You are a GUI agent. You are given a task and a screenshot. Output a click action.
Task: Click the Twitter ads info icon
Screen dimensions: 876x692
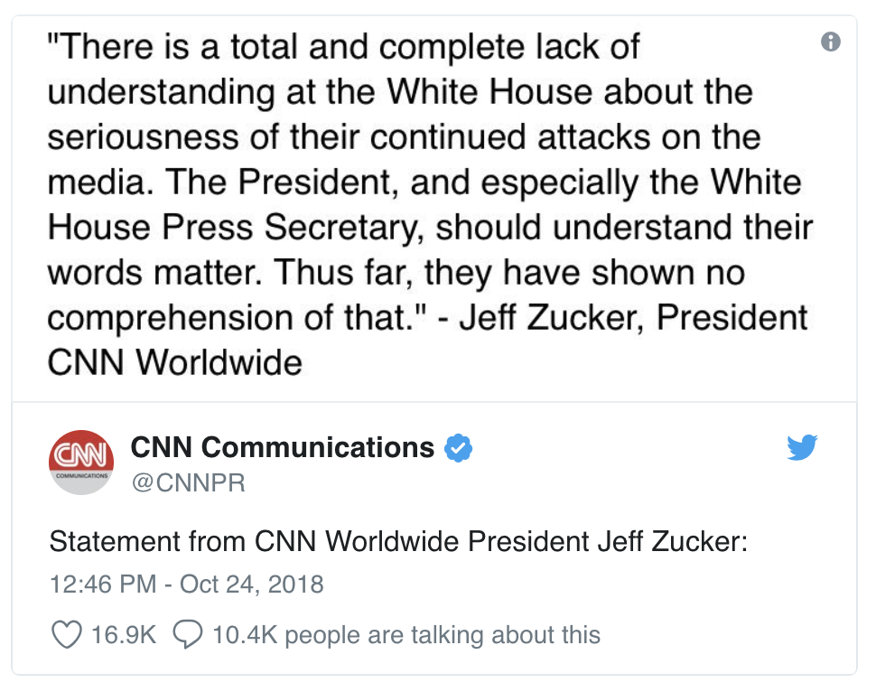click(830, 42)
